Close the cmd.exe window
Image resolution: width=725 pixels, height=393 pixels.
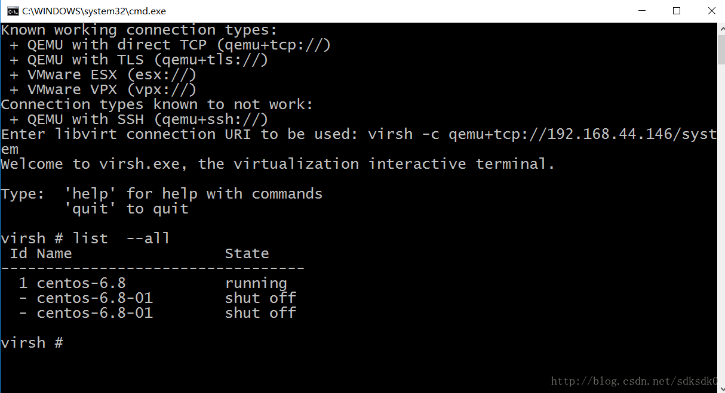pos(711,11)
